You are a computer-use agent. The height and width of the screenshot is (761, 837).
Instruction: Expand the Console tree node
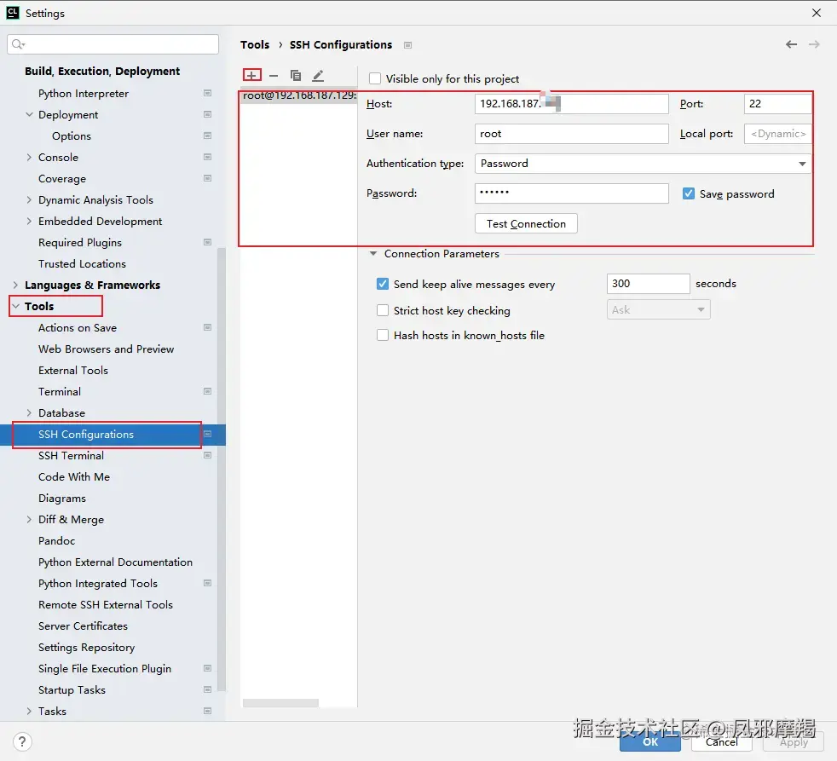coord(29,157)
